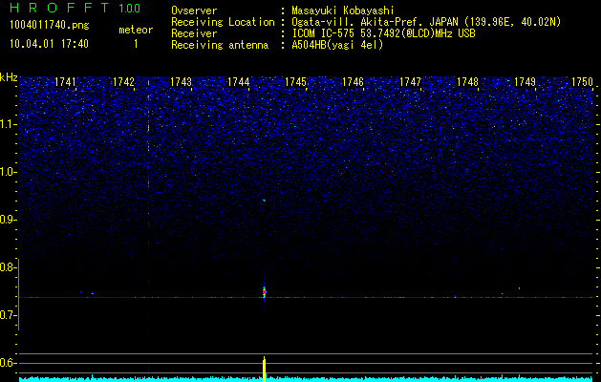Click the 1747 time axis label

pos(410,81)
